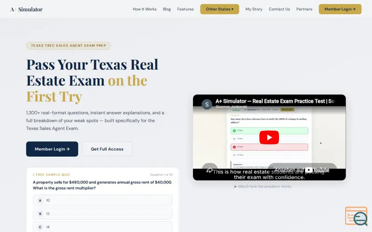
Task: Click Watch how the simulator works
Action: coord(263,187)
